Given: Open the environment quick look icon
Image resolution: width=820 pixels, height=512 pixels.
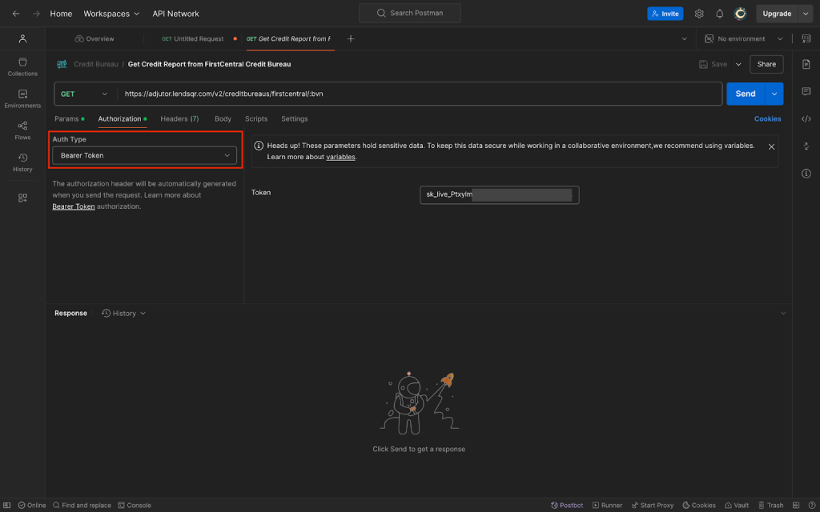Looking at the screenshot, I should [x=806, y=38].
